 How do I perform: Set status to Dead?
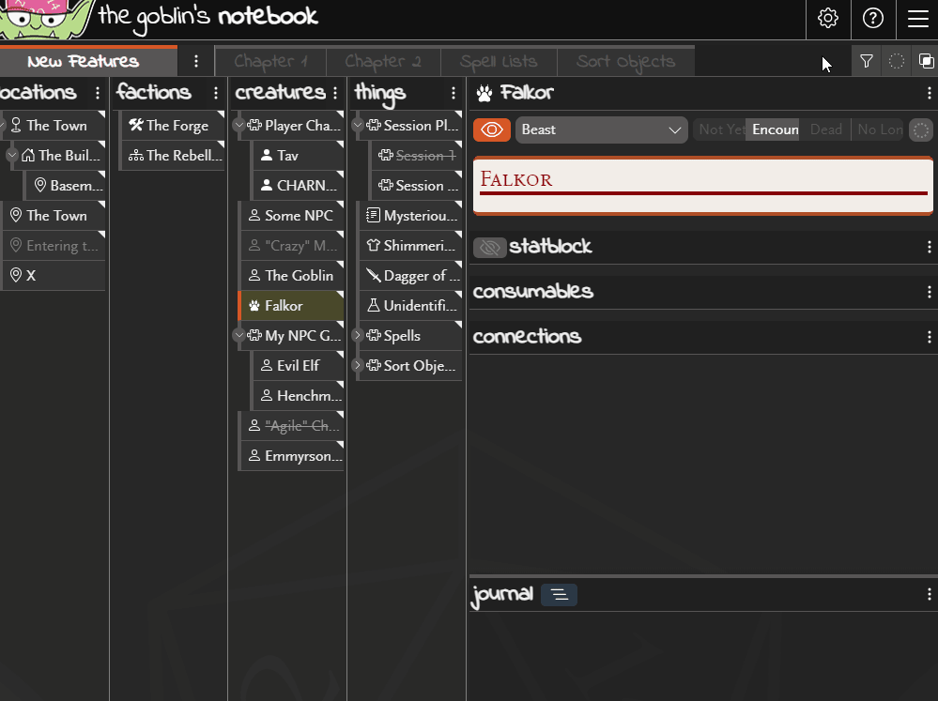(826, 130)
